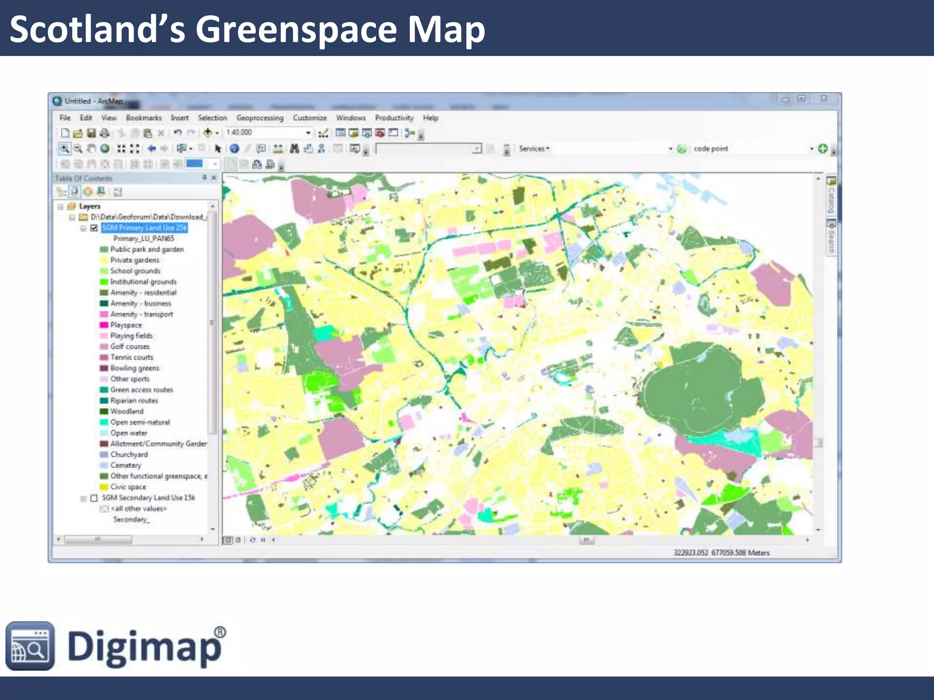Viewport: 934px width, 700px height.
Task: Open Select Features tool dropdown arrow
Action: point(190,149)
